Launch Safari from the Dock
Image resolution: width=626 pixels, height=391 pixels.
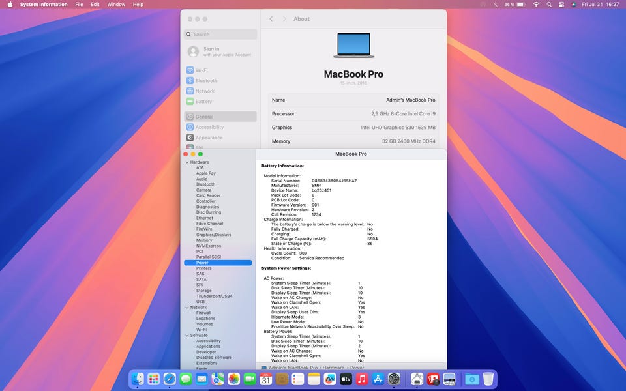170,379
